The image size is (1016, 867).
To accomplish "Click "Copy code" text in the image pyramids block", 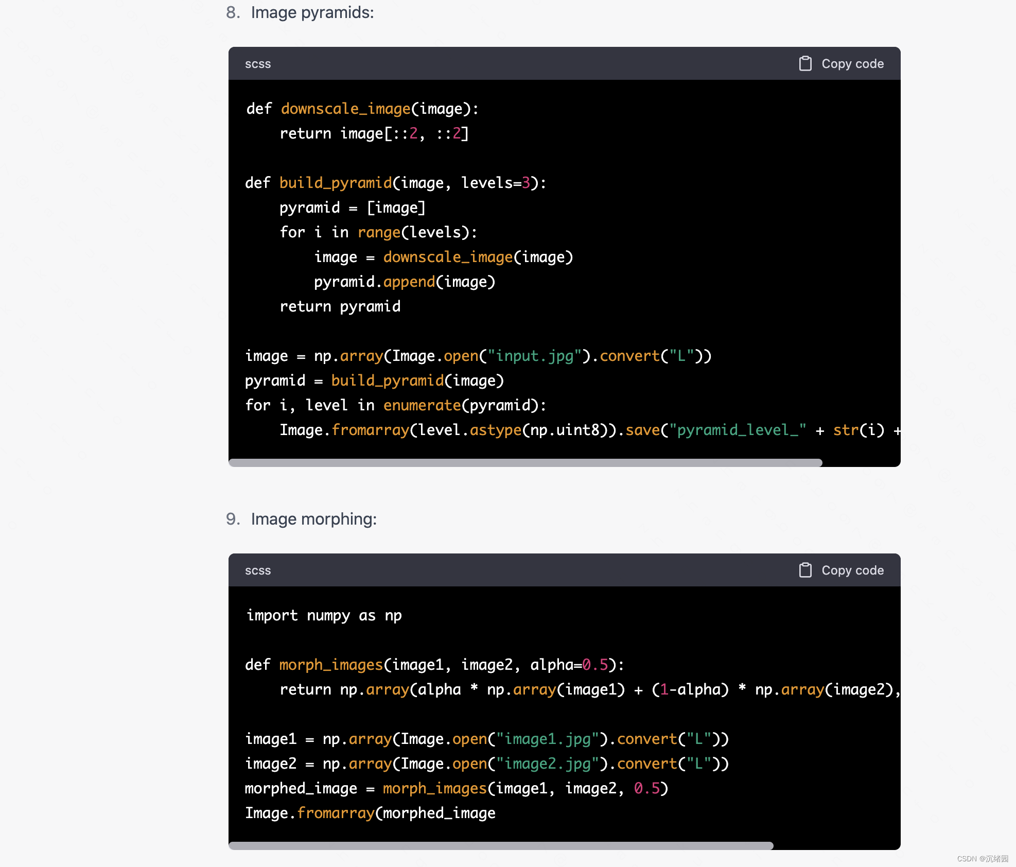I will pyautogui.click(x=852, y=64).
